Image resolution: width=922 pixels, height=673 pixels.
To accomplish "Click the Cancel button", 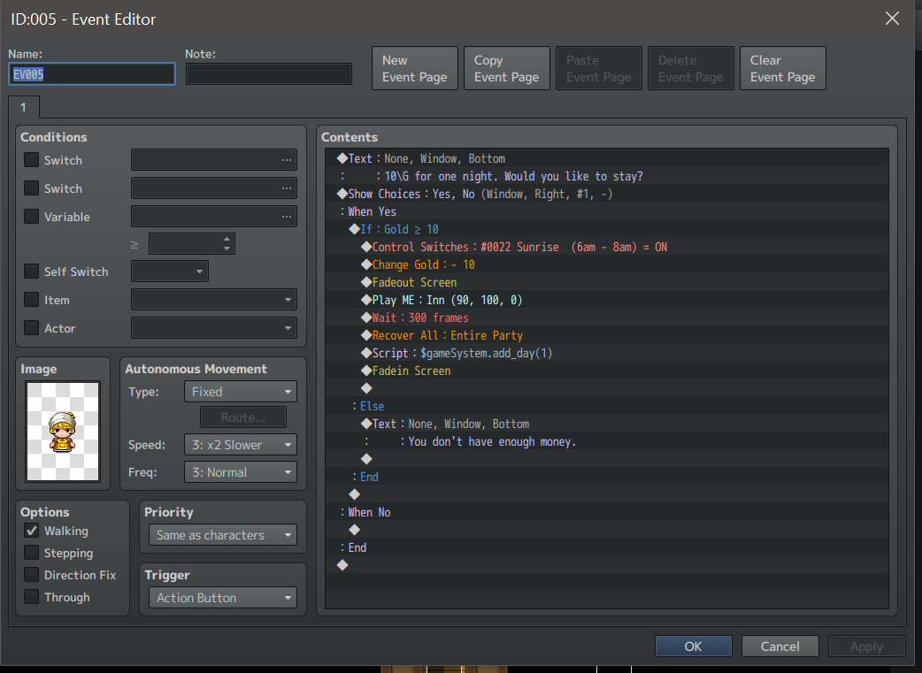I will pyautogui.click(x=780, y=646).
